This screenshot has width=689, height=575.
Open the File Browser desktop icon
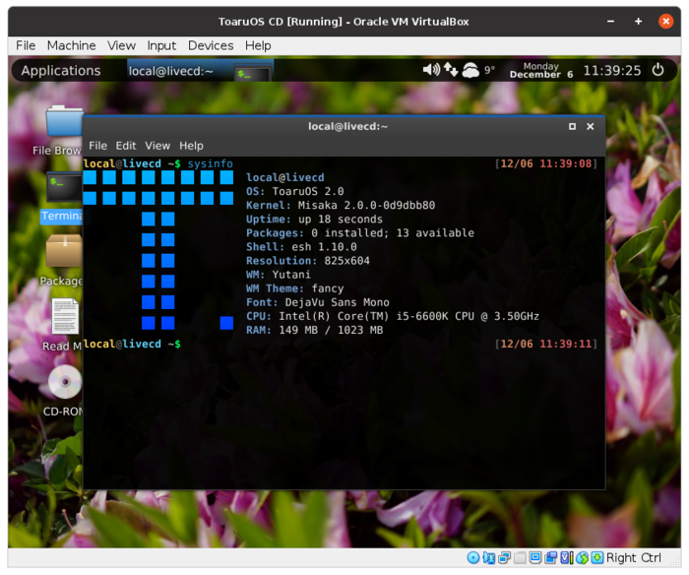64,125
